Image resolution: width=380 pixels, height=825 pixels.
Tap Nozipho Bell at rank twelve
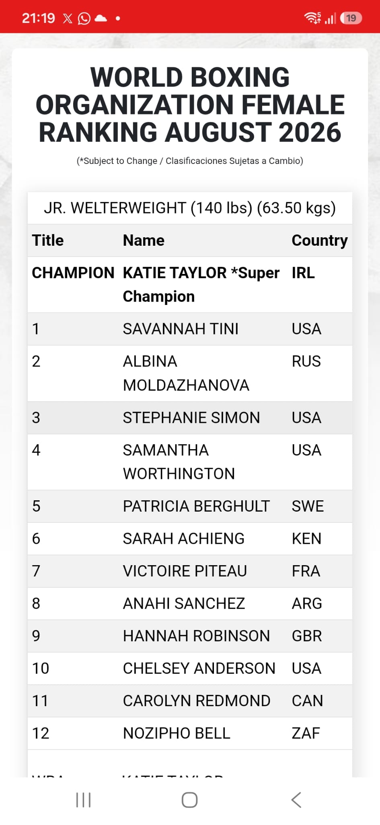[177, 733]
